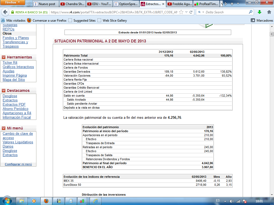This screenshot has height=205, width=274.
Task: Switch to the Nuevo post tab
Action: pos(45,4)
